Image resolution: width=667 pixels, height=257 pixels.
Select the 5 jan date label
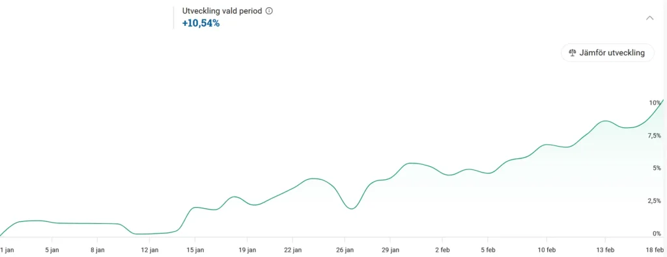52,251
